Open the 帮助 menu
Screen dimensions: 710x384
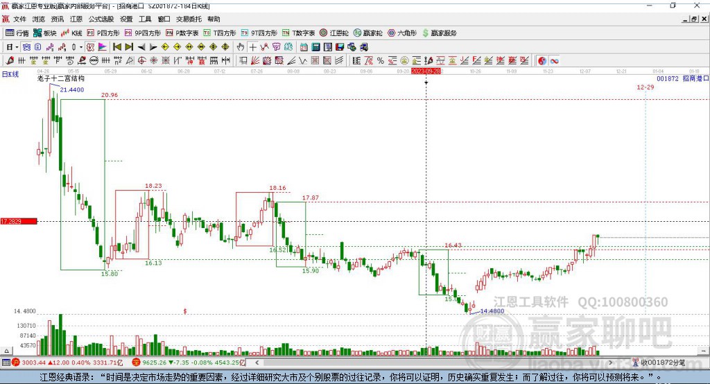point(214,19)
